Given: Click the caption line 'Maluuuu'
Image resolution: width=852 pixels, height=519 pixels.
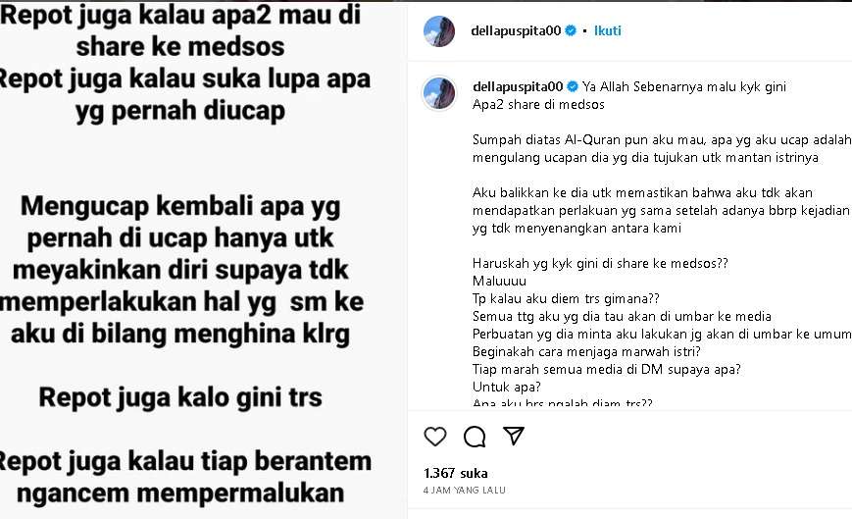Looking at the screenshot, I should tap(499, 281).
